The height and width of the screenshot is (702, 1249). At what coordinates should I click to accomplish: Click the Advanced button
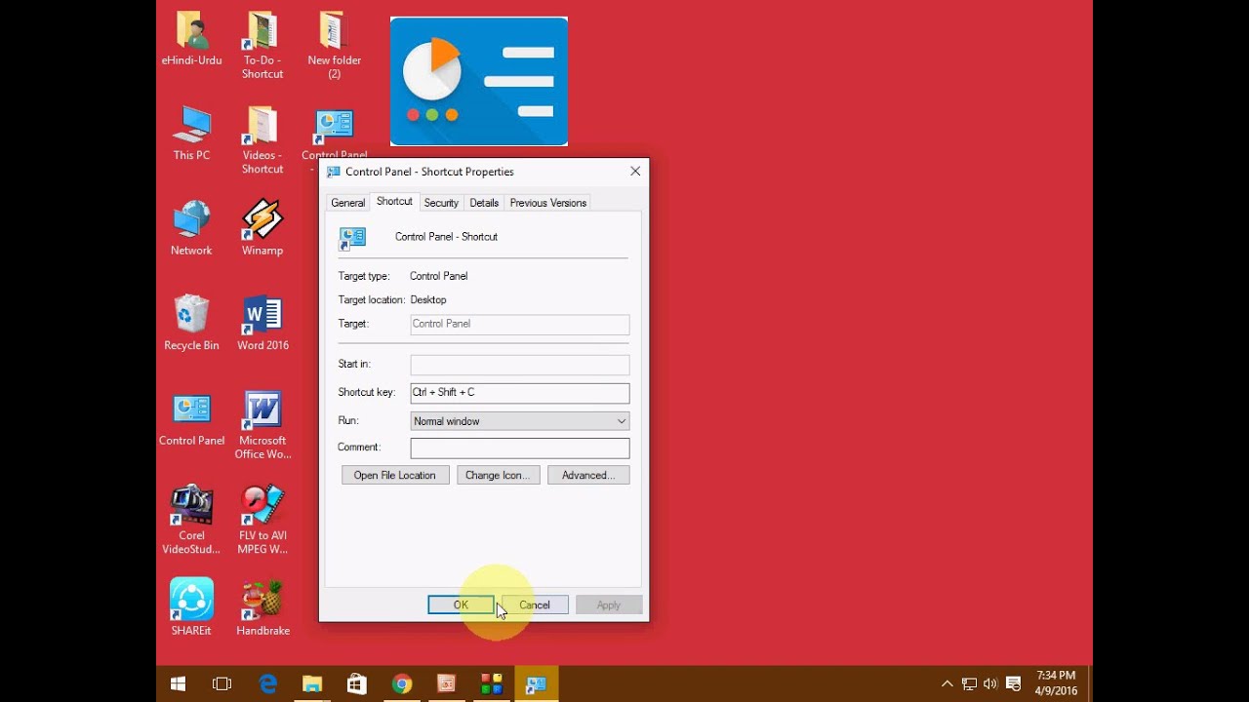pyautogui.click(x=588, y=475)
